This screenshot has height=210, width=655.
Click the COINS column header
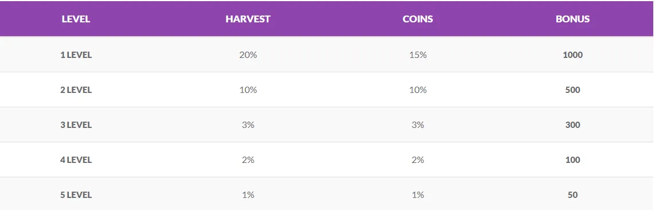click(418, 19)
